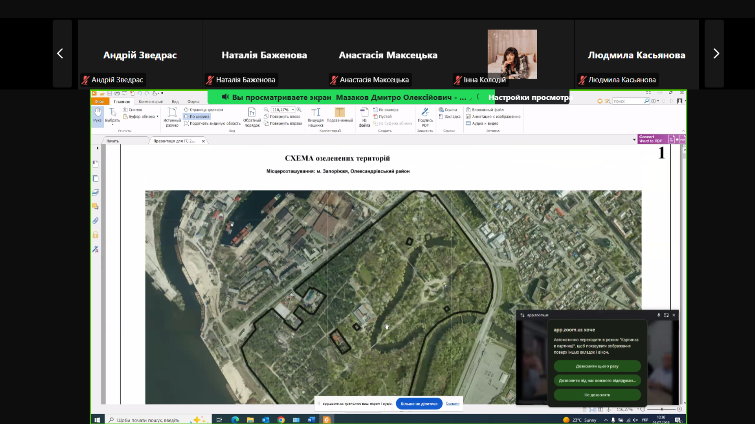Adjust the bottom-right zoom slider

[662, 409]
